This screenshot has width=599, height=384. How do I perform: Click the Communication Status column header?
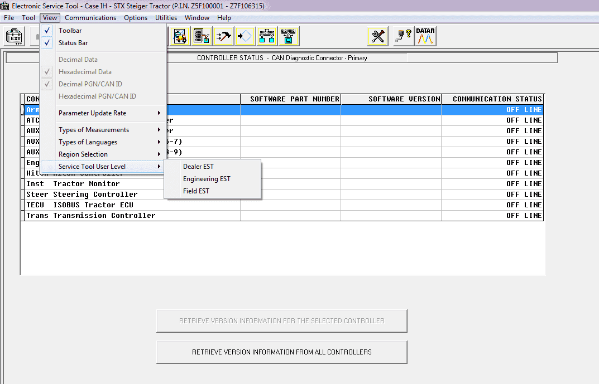(492, 99)
